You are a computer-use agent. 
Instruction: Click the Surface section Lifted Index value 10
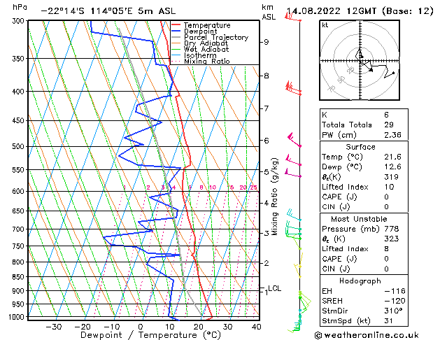pyautogui.click(x=389, y=187)
